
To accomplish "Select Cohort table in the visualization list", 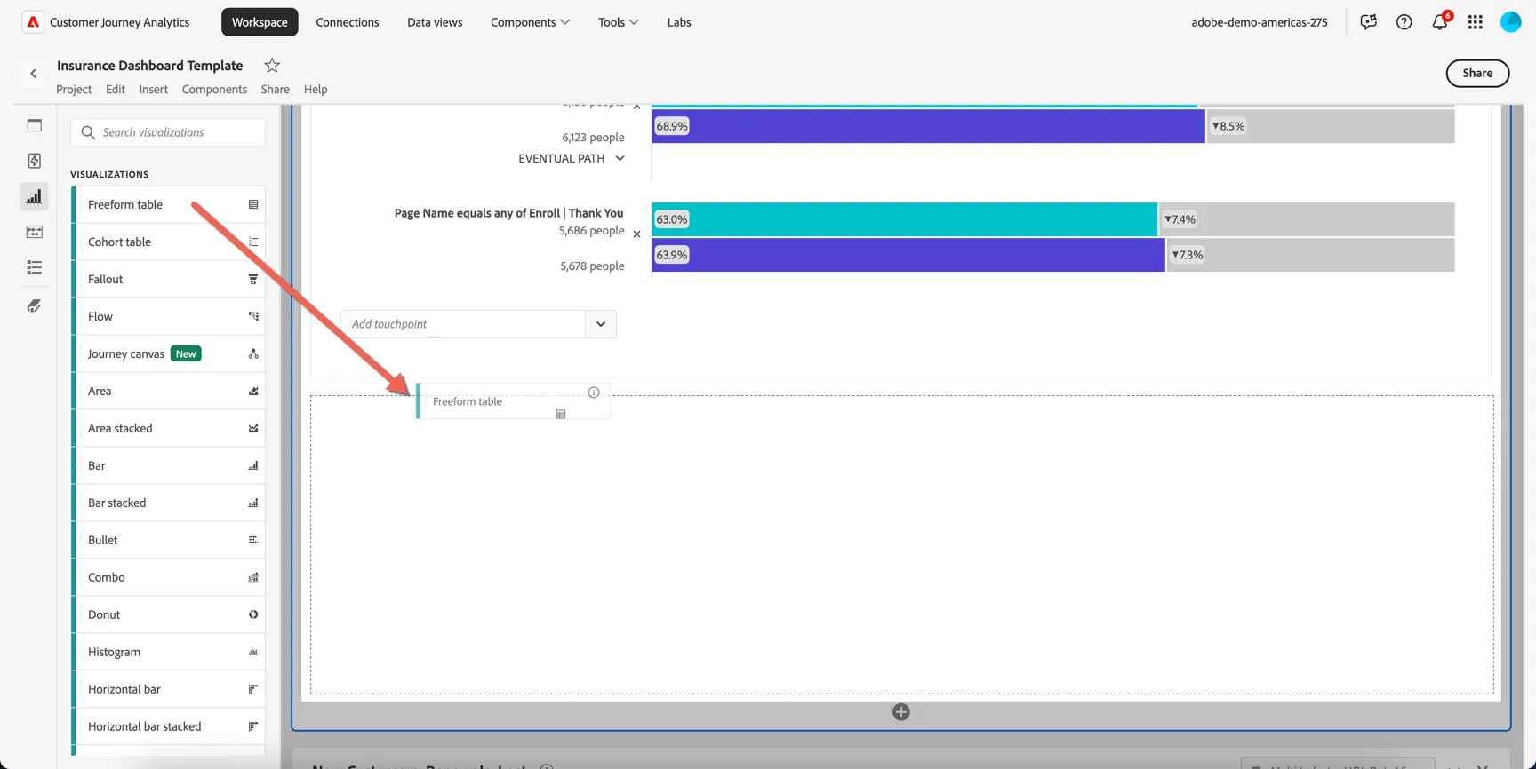I will [169, 242].
